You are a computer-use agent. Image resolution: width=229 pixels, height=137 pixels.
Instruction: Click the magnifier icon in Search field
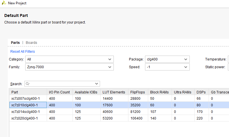coord(28,84)
